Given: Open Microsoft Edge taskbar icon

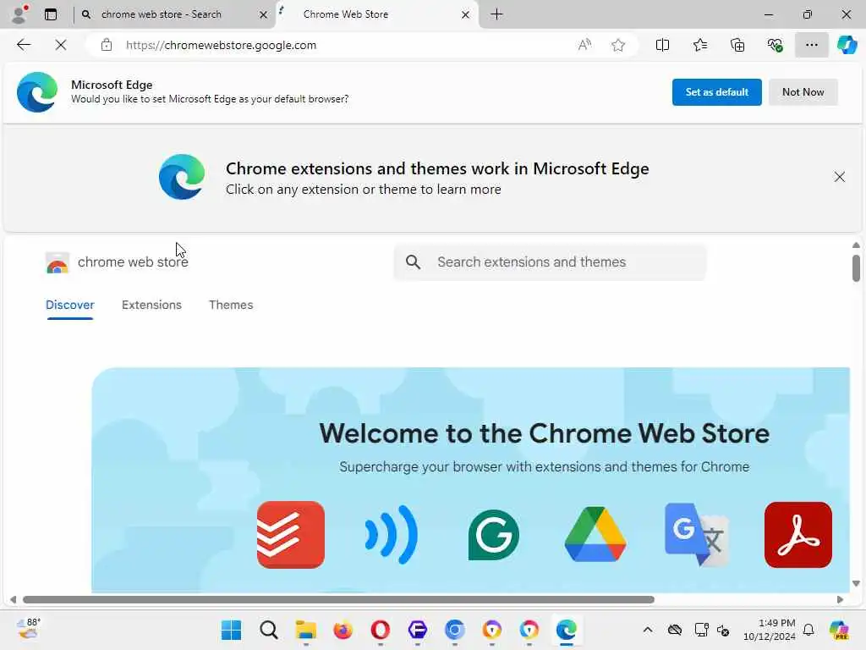Looking at the screenshot, I should (x=566, y=630).
